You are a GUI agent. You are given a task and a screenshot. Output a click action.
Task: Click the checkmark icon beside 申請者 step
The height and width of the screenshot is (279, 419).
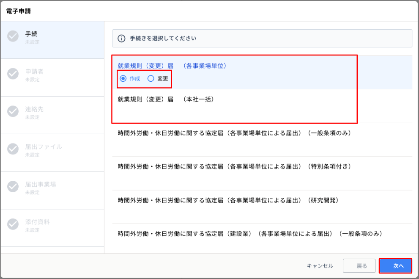pos(13,74)
